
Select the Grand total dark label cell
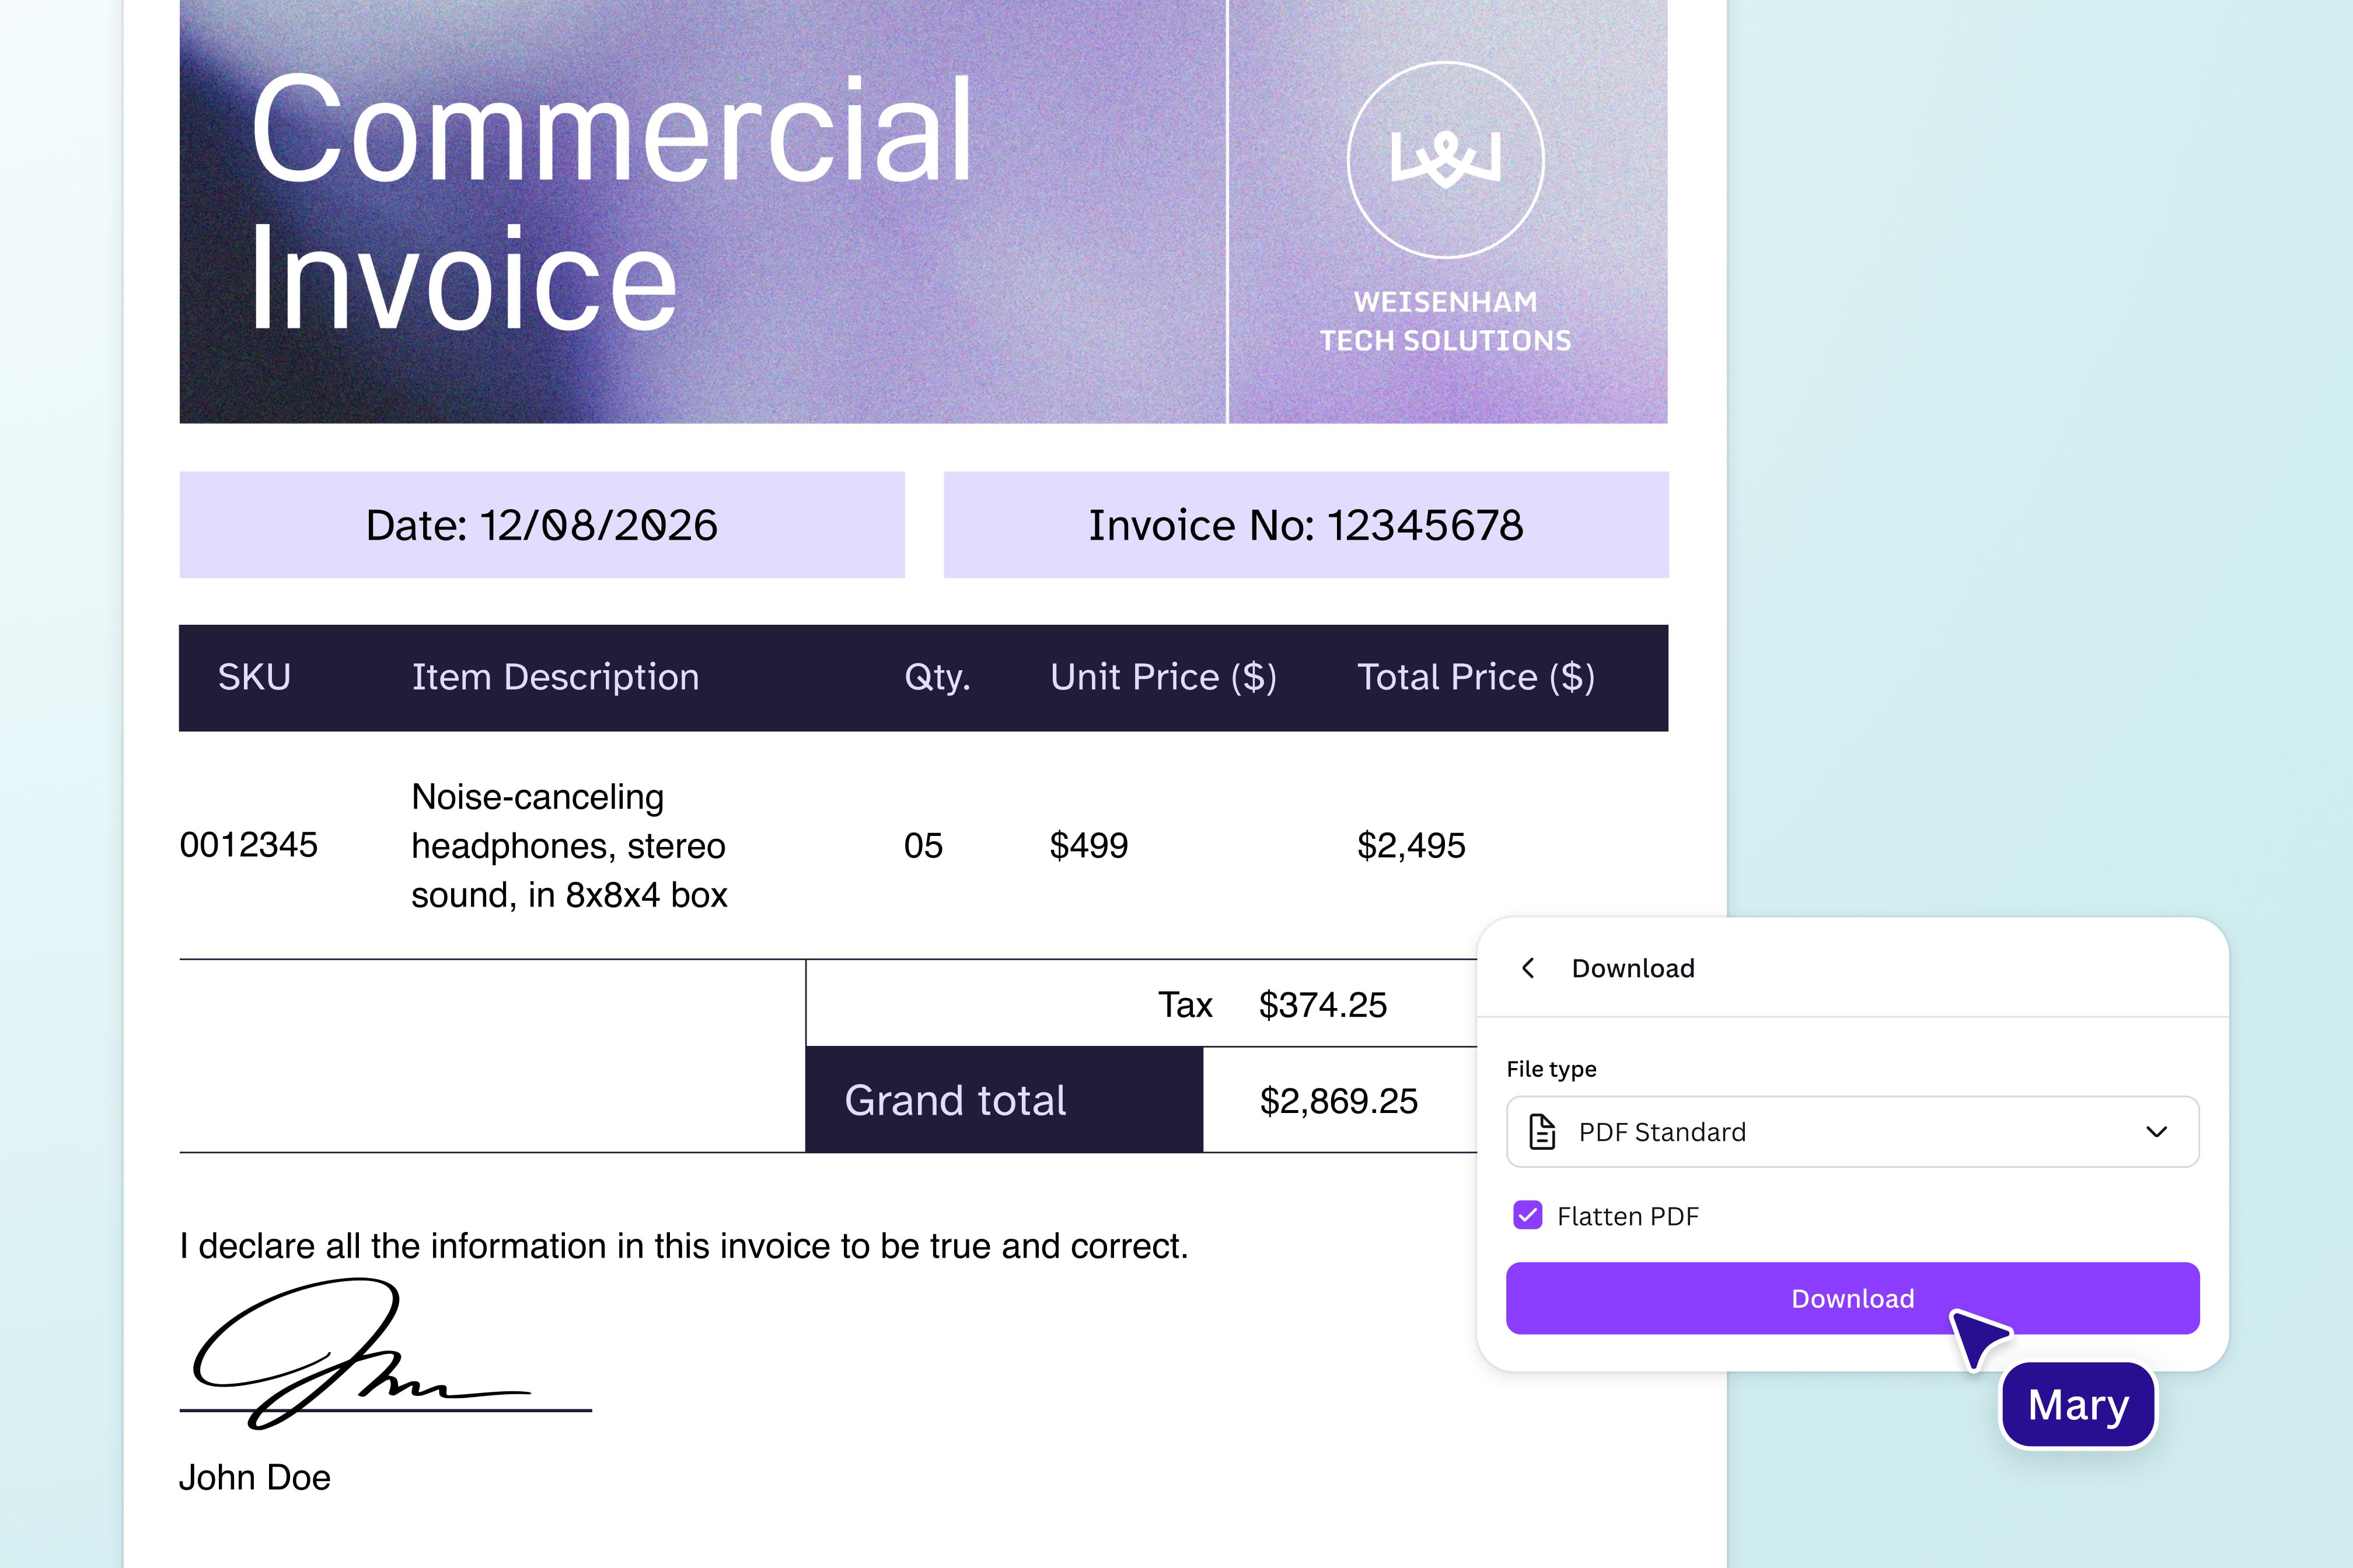[1003, 1100]
